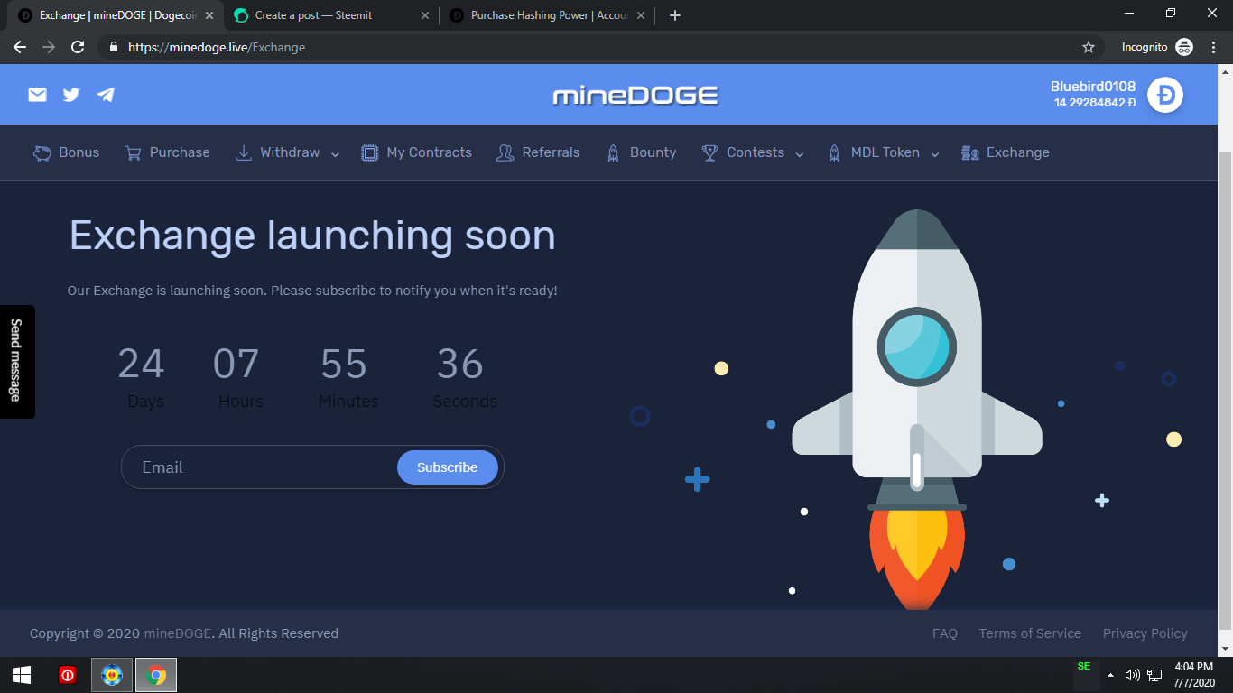Image resolution: width=1233 pixels, height=693 pixels.
Task: Open the Bounty menu item
Action: click(641, 152)
